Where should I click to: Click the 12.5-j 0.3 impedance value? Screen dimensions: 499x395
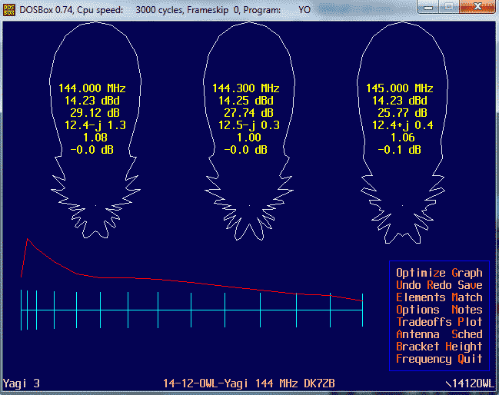pyautogui.click(x=249, y=125)
